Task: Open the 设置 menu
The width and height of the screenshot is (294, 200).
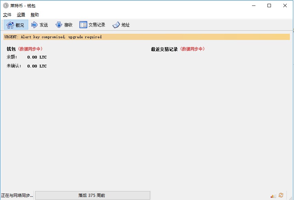Action: tap(21, 14)
